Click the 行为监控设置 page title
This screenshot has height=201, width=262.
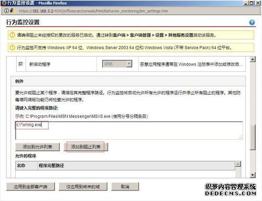[x=23, y=22]
